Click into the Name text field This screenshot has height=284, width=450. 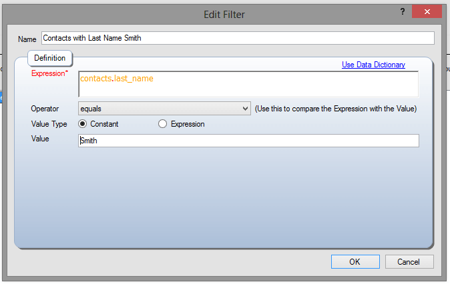tap(237, 38)
